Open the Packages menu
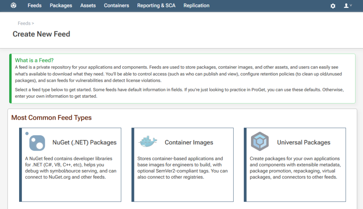Image resolution: width=363 pixels, height=209 pixels. (x=61, y=6)
